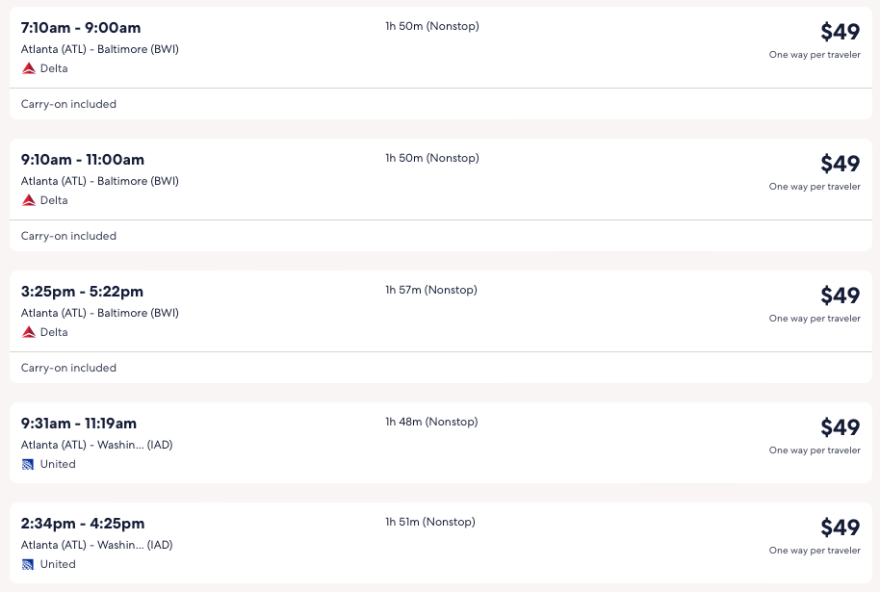
Task: Click Delta logo on 9:10am flight
Action: (29, 200)
